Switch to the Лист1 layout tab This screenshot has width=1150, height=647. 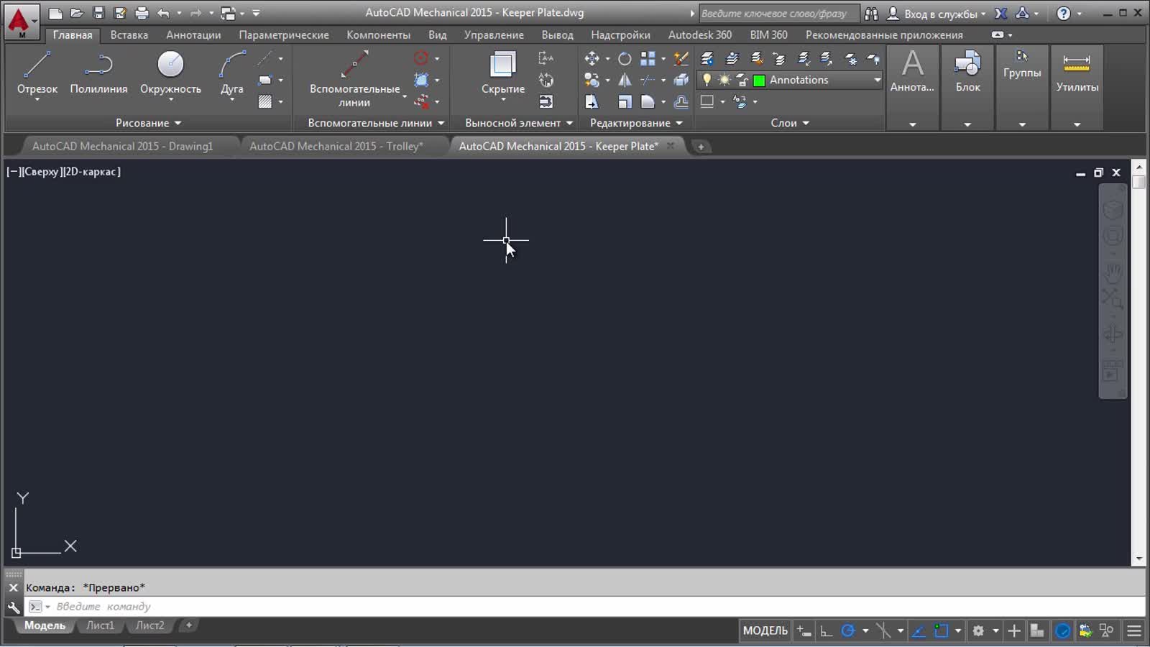tap(100, 625)
